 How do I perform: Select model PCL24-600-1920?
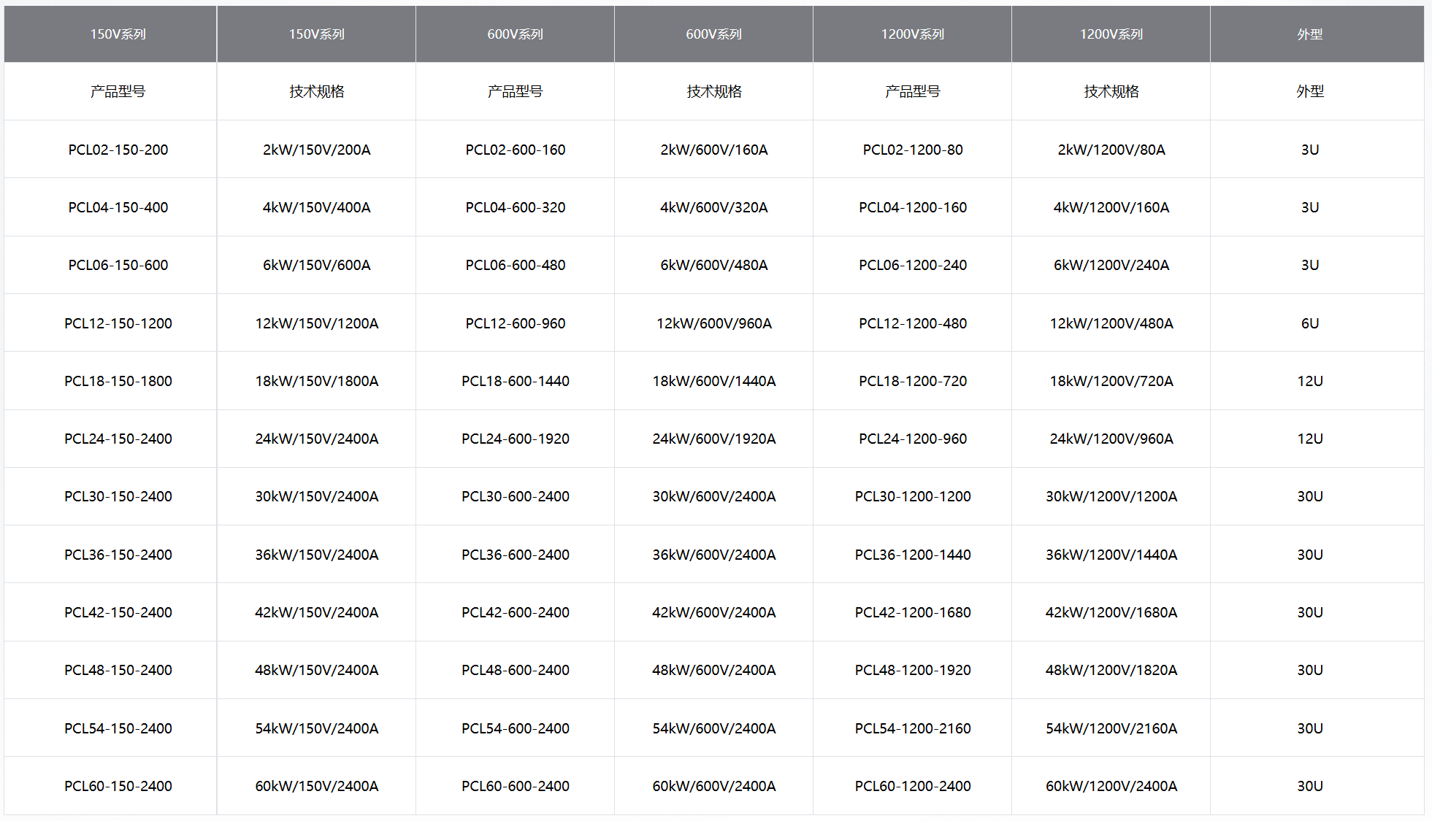(x=515, y=439)
